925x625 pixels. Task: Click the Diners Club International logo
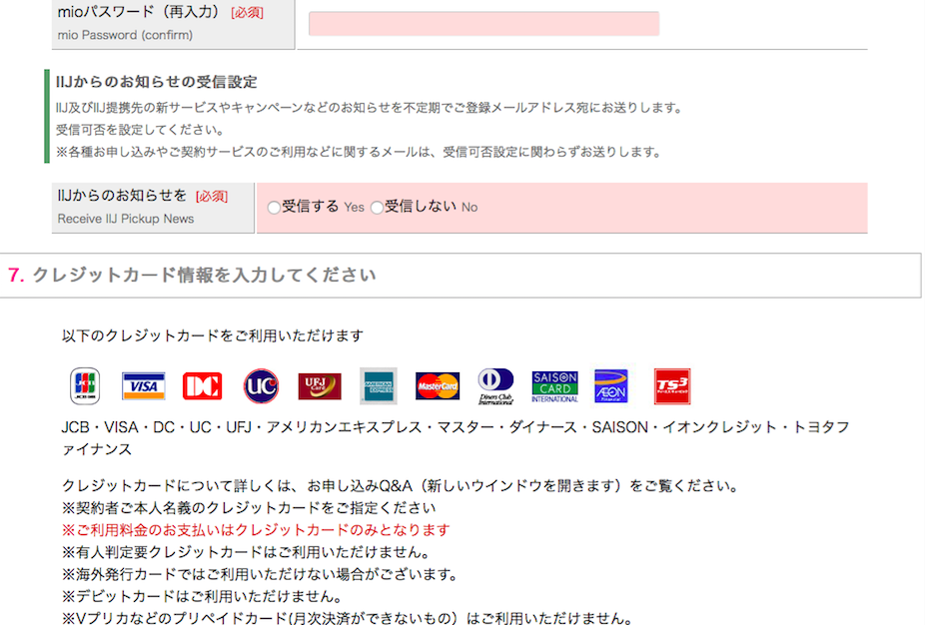(x=495, y=386)
